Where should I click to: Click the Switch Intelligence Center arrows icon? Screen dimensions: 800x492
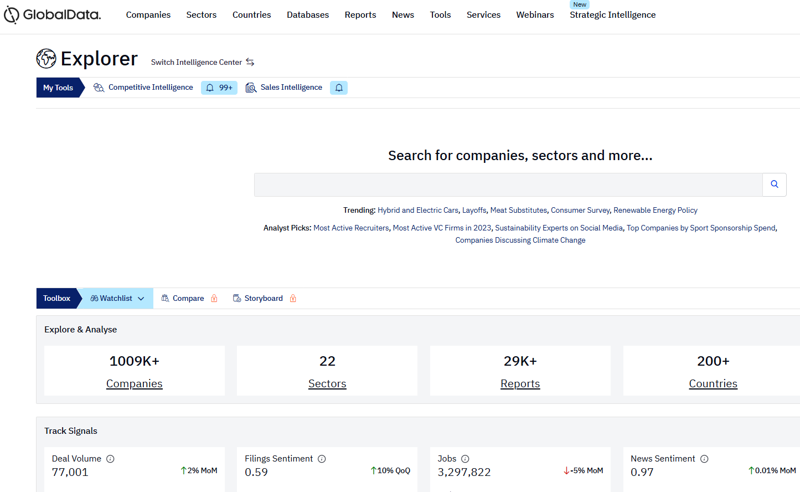[250, 62]
